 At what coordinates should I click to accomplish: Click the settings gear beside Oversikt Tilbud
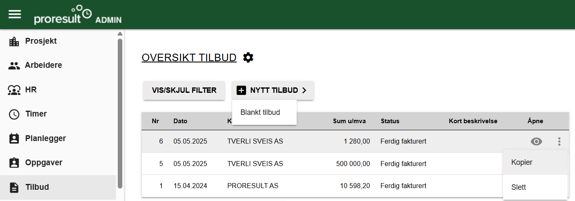click(x=248, y=57)
